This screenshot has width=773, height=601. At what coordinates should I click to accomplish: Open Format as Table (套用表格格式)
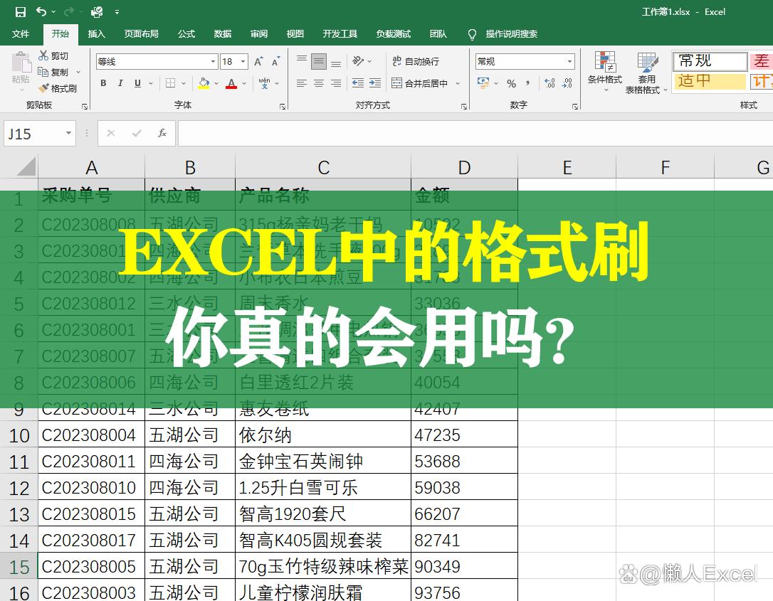[x=646, y=73]
